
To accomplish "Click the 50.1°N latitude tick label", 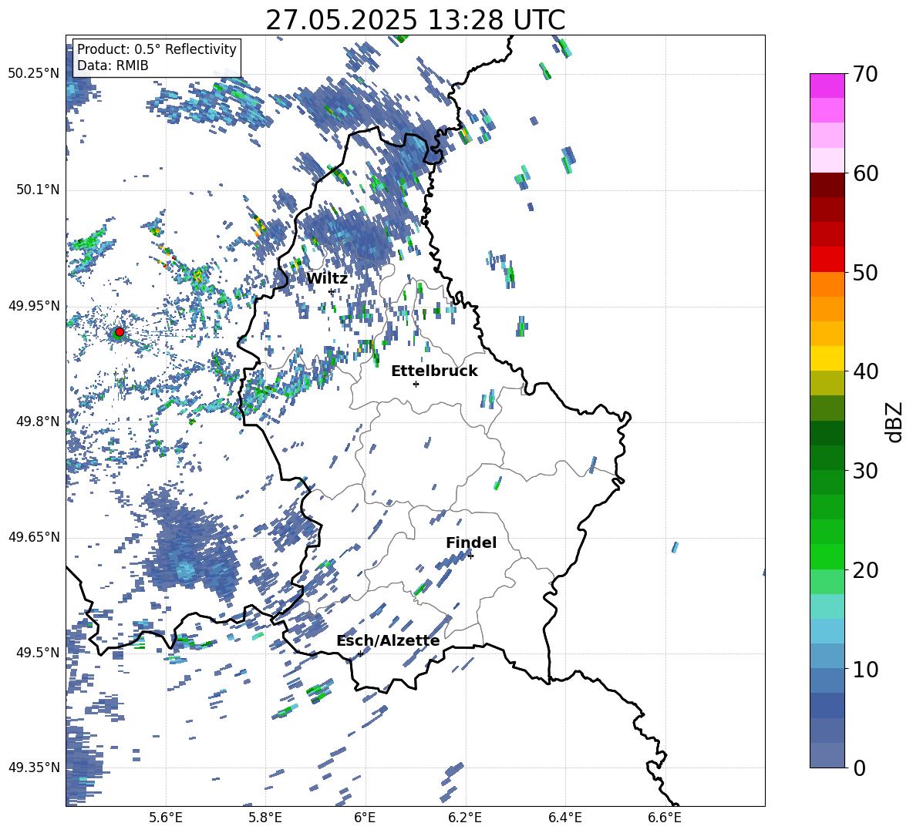I will click(37, 190).
